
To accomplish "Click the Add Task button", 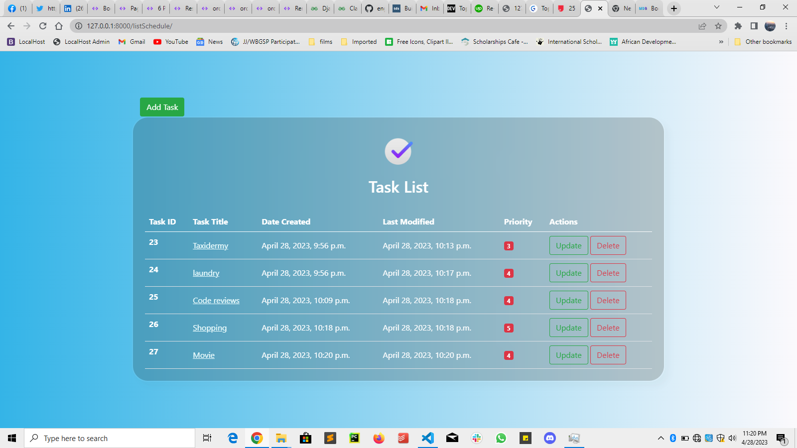I will [x=162, y=107].
